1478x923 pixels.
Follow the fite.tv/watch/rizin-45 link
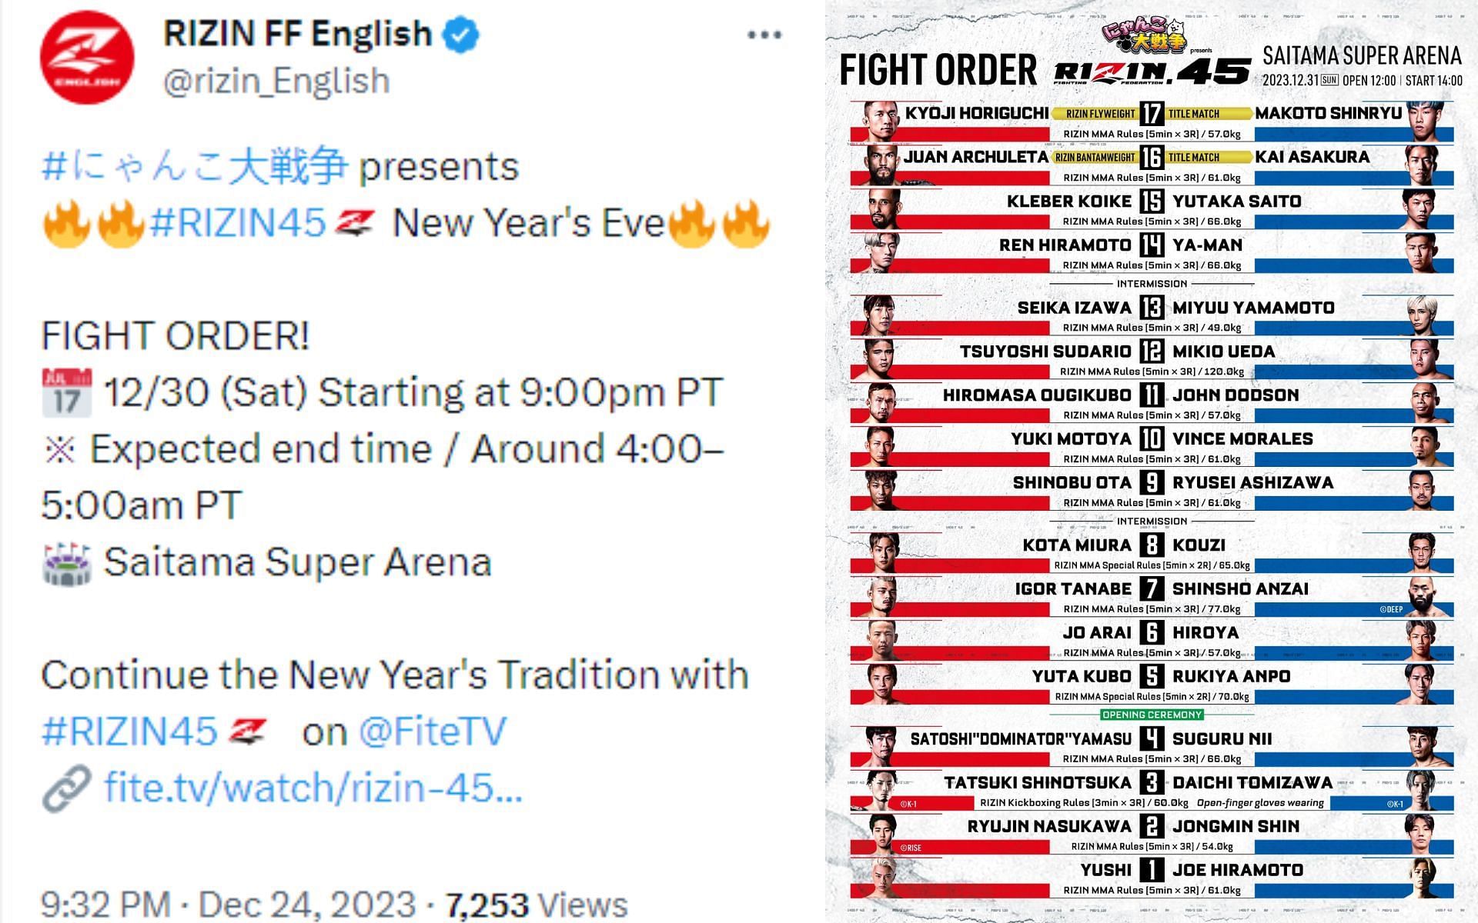pyautogui.click(x=313, y=788)
